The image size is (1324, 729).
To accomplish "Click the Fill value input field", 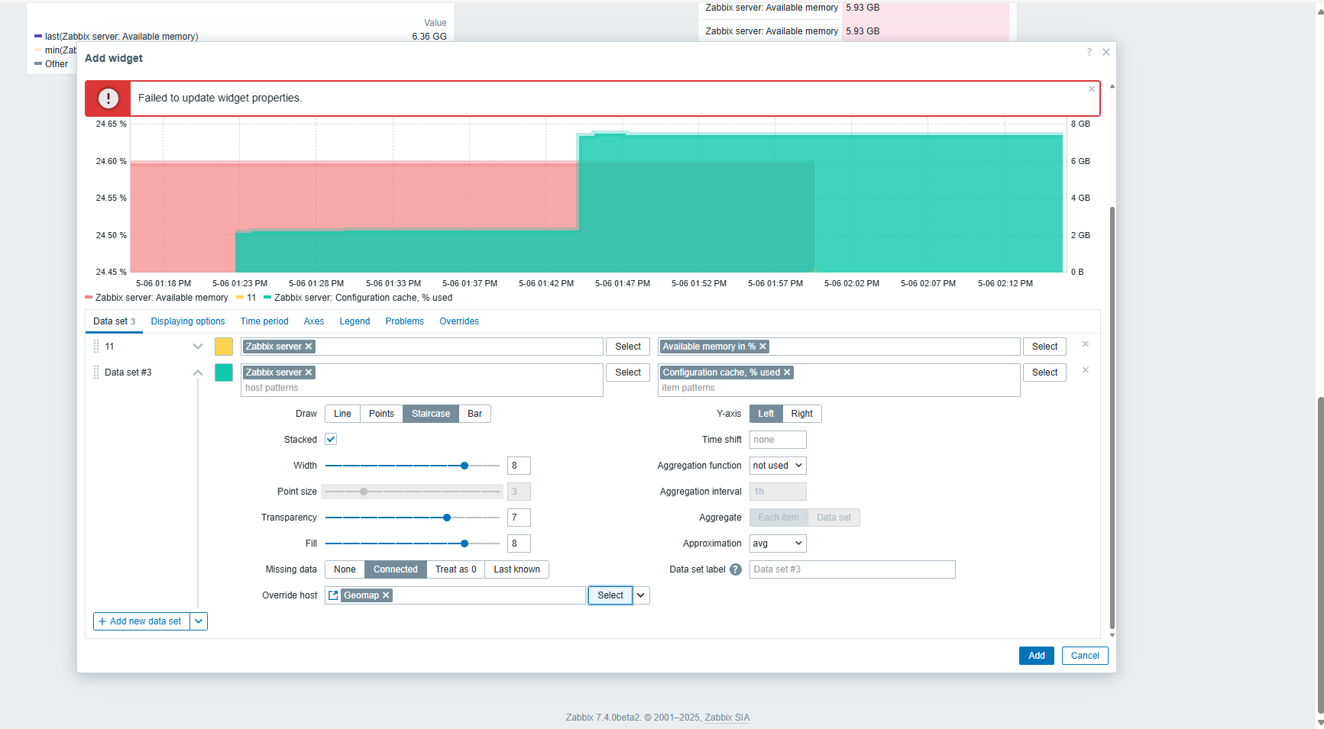I will [x=519, y=544].
